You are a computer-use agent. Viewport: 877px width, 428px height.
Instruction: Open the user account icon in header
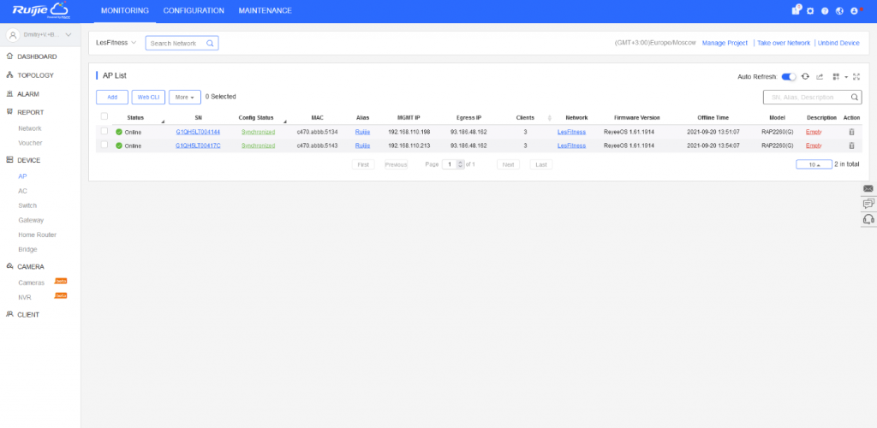tap(853, 11)
